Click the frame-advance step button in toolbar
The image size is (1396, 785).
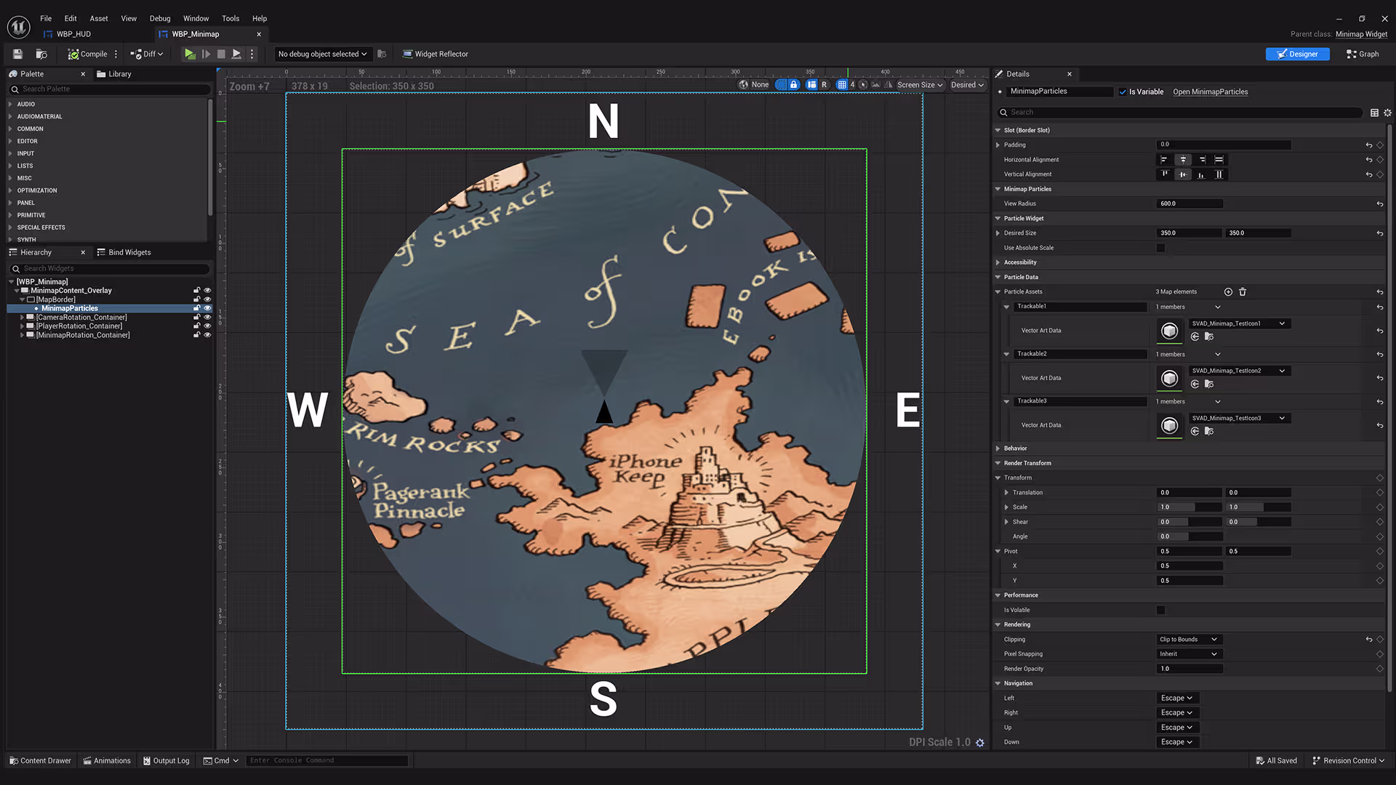[206, 54]
